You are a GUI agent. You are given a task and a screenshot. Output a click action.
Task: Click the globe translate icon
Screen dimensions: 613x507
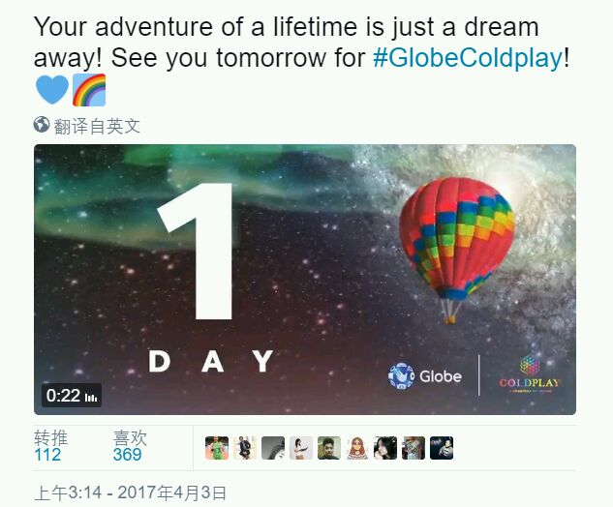point(42,125)
